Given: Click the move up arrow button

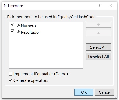Looking at the screenshot, I should click(x=99, y=25).
